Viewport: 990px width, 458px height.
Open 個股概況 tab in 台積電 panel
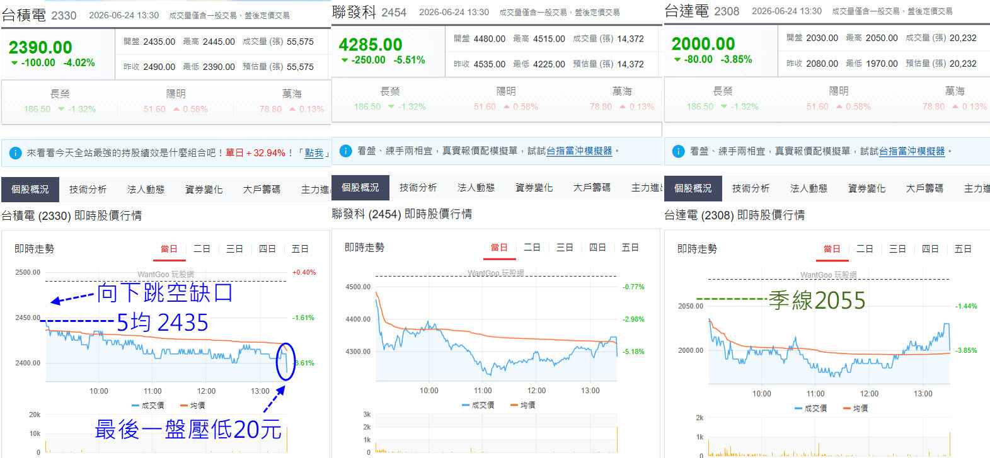click(30, 189)
